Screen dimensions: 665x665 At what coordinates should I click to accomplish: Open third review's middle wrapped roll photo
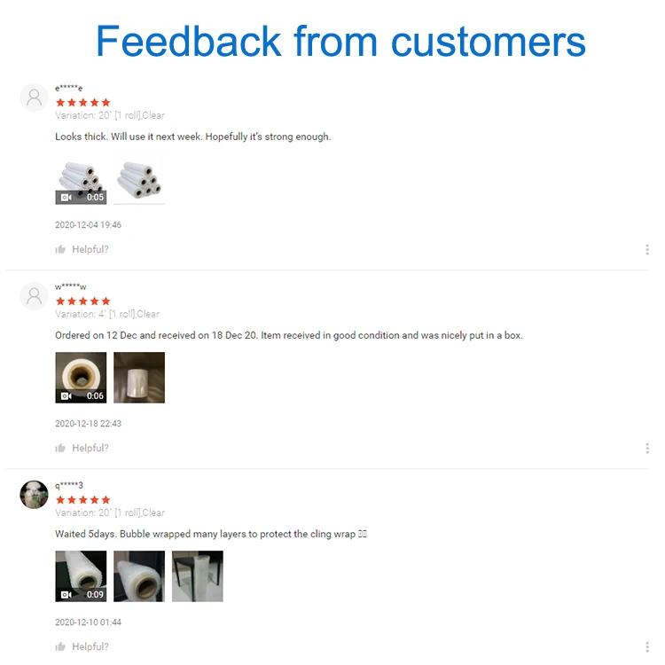coord(139,576)
